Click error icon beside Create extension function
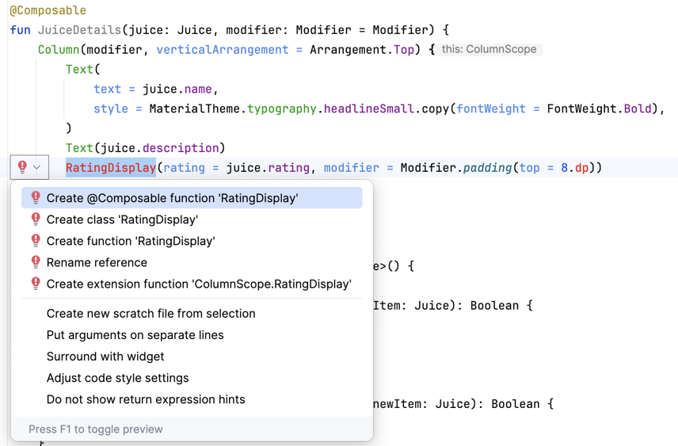 36,284
